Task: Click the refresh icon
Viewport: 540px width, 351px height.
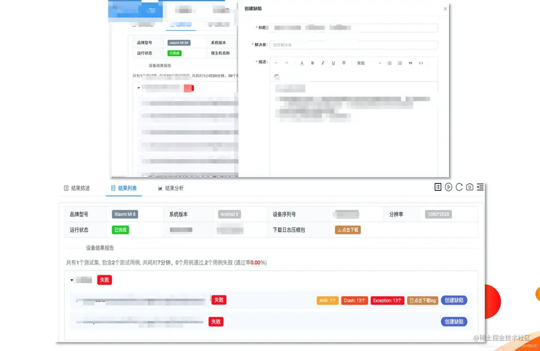Action: pyautogui.click(x=459, y=187)
